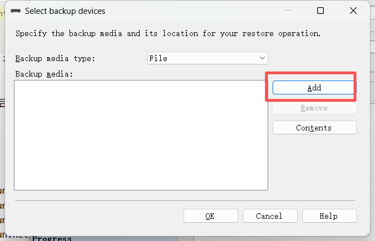Image resolution: width=375 pixels, height=241 pixels.
Task: Click the "Select backup devices" title text
Action: [65, 11]
